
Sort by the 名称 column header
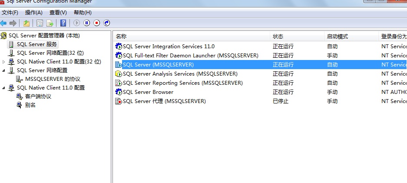pos(192,37)
